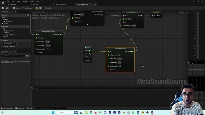Click the lock icon beside On Play
The image size is (205, 115).
click(x=6, y=21)
